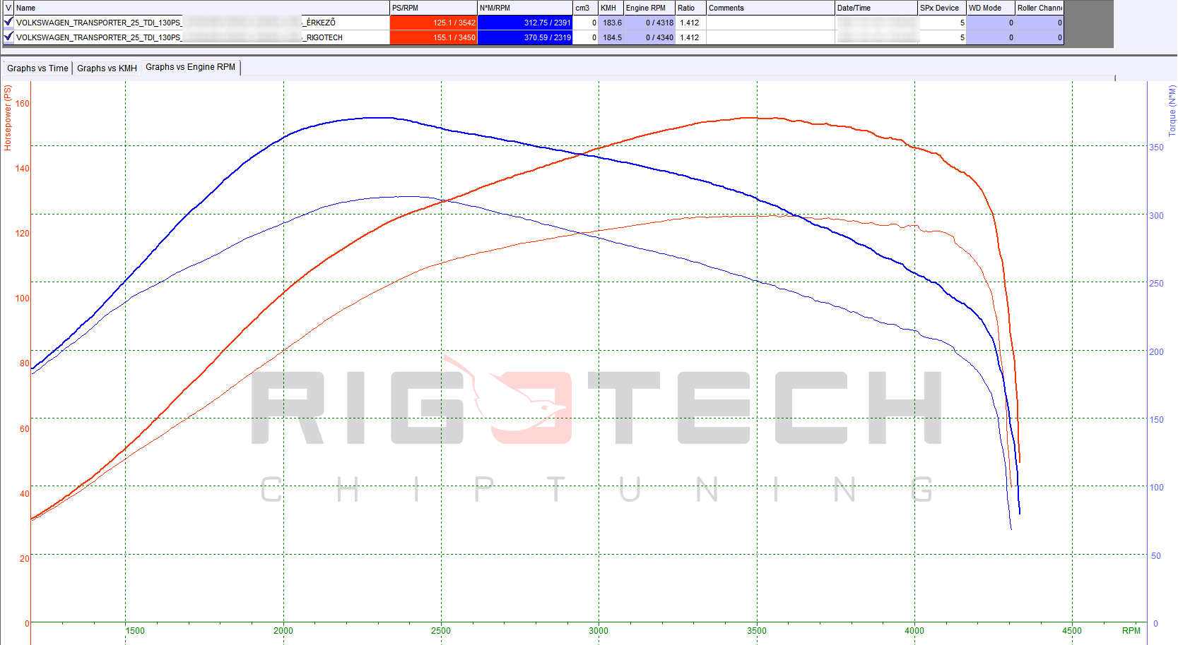Click the RIGOTECH row Comments cell
Viewport: 1178px width, 645px height.
click(x=770, y=37)
